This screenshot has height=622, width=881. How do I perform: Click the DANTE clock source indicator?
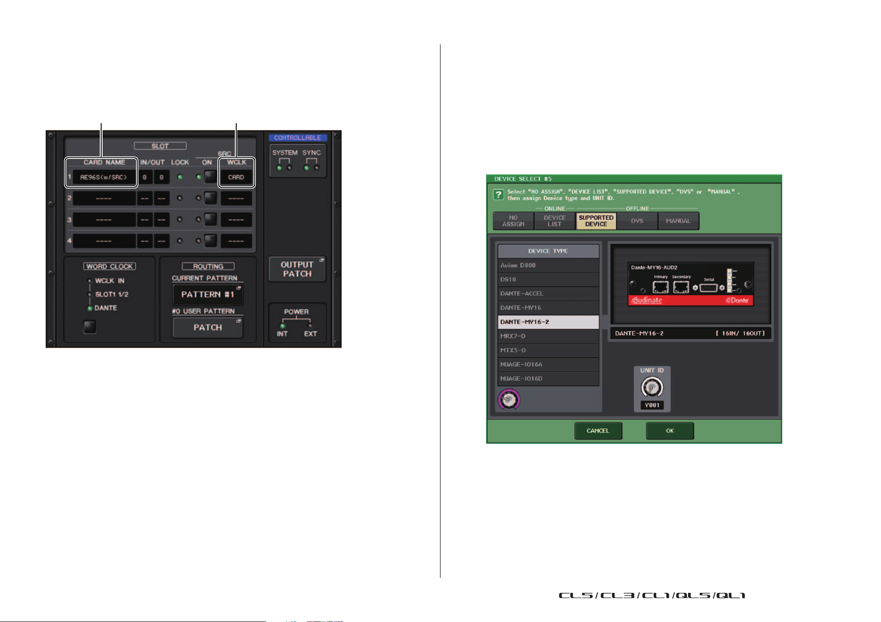90,308
